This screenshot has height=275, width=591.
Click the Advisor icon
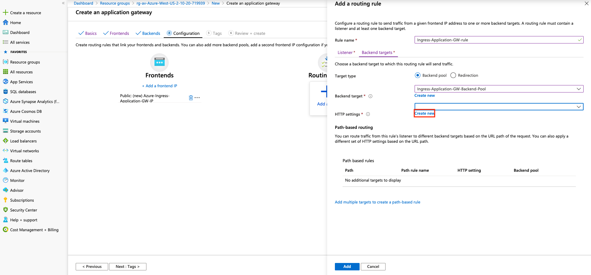tap(5, 190)
